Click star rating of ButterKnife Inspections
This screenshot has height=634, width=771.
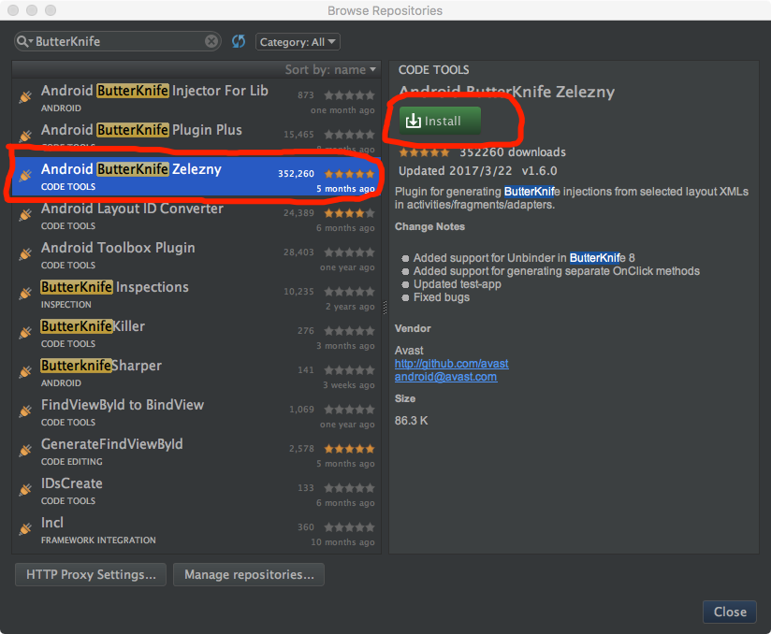[349, 292]
